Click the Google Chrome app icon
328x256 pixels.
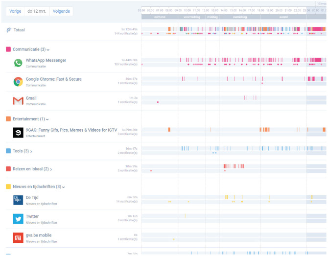click(18, 81)
